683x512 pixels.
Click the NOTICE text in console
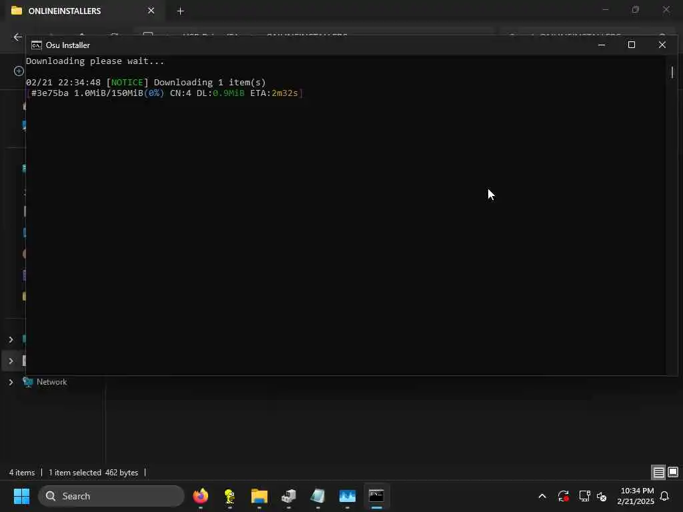[x=127, y=82]
